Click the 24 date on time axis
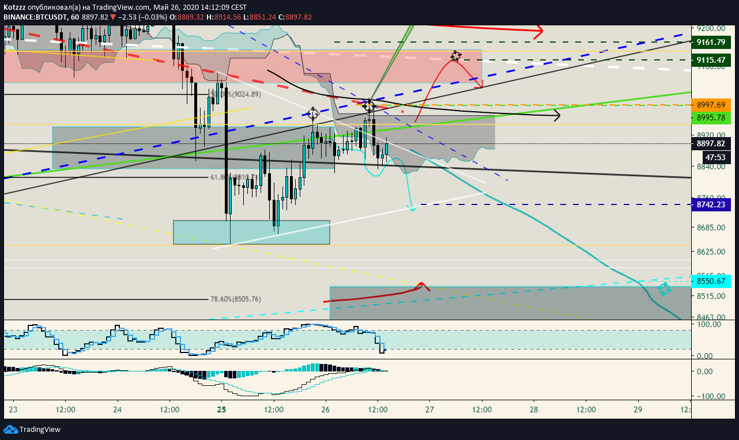The width and height of the screenshot is (739, 440). point(118,409)
